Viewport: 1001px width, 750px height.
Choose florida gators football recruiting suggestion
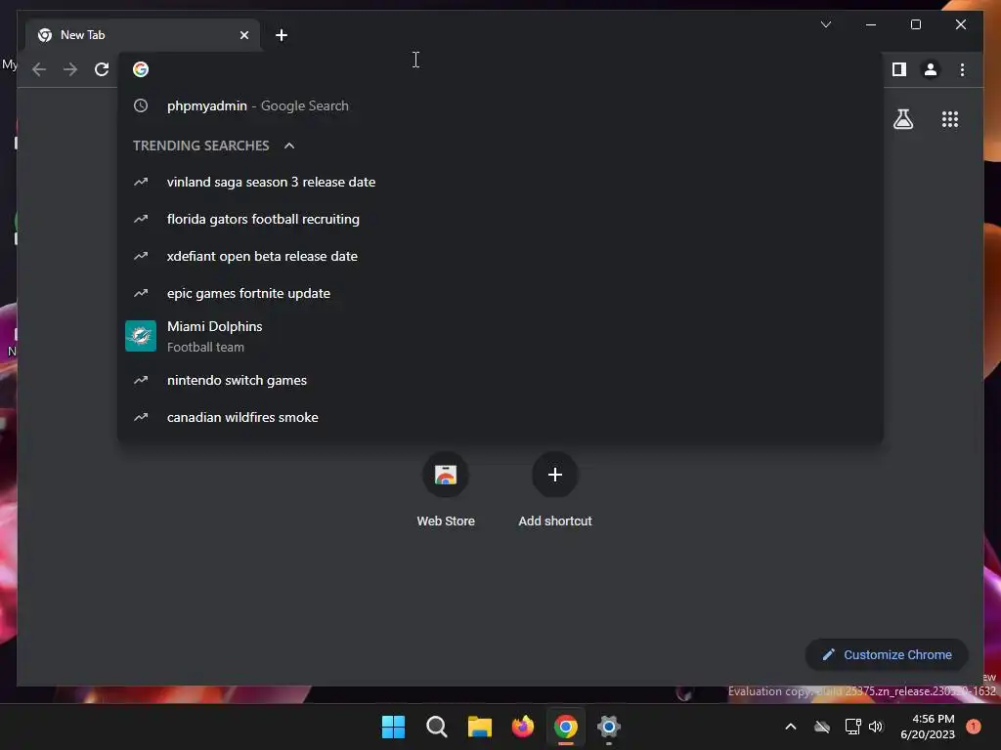500,220
